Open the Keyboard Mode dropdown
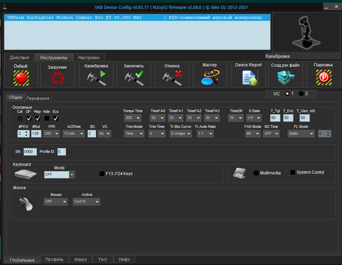 60,174
